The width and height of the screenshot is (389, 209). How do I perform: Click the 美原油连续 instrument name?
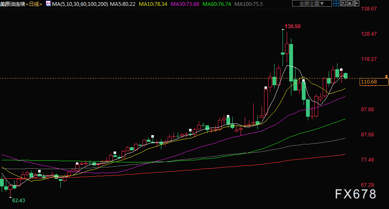(x=13, y=4)
